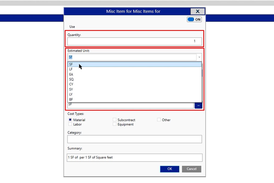Click the ellipsis browse button
This screenshot has width=274, height=183.
click(x=198, y=105)
